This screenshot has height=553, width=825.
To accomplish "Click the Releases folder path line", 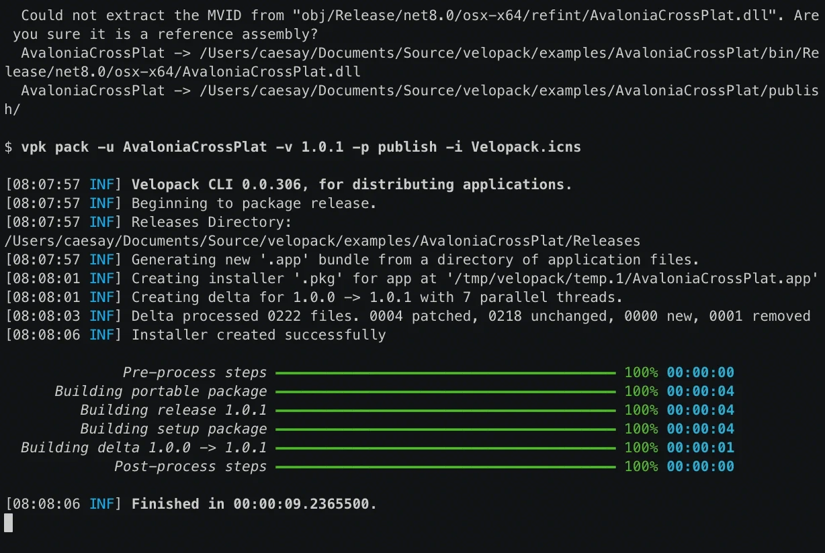I will pyautogui.click(x=322, y=241).
